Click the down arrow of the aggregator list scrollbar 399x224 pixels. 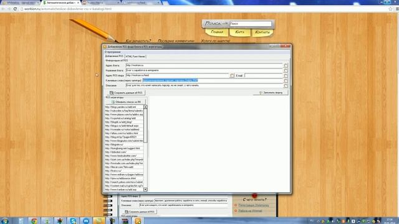(x=145, y=189)
